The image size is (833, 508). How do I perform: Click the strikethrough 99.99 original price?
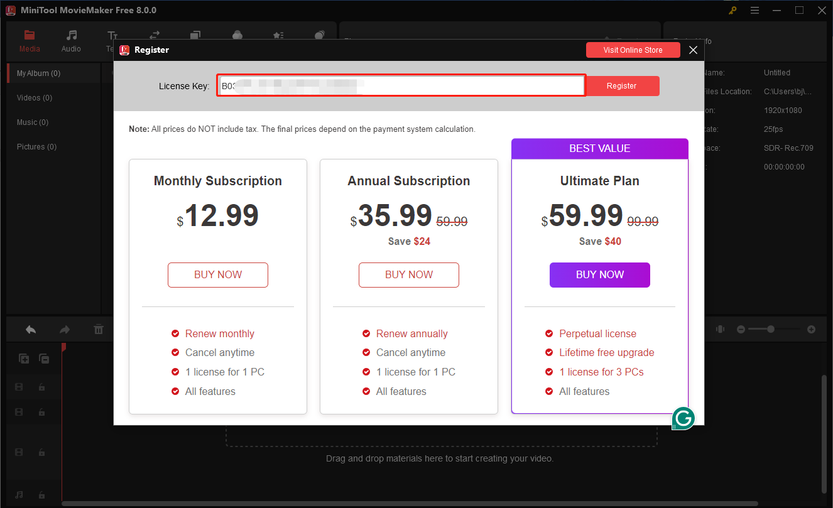pyautogui.click(x=643, y=221)
